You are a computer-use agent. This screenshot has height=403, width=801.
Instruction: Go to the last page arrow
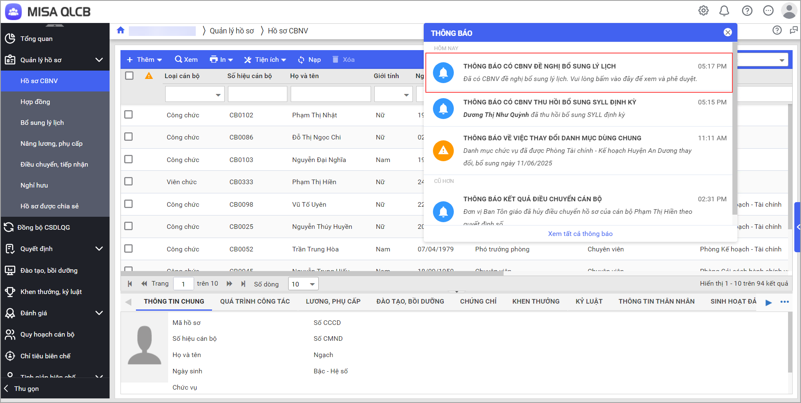pos(243,284)
